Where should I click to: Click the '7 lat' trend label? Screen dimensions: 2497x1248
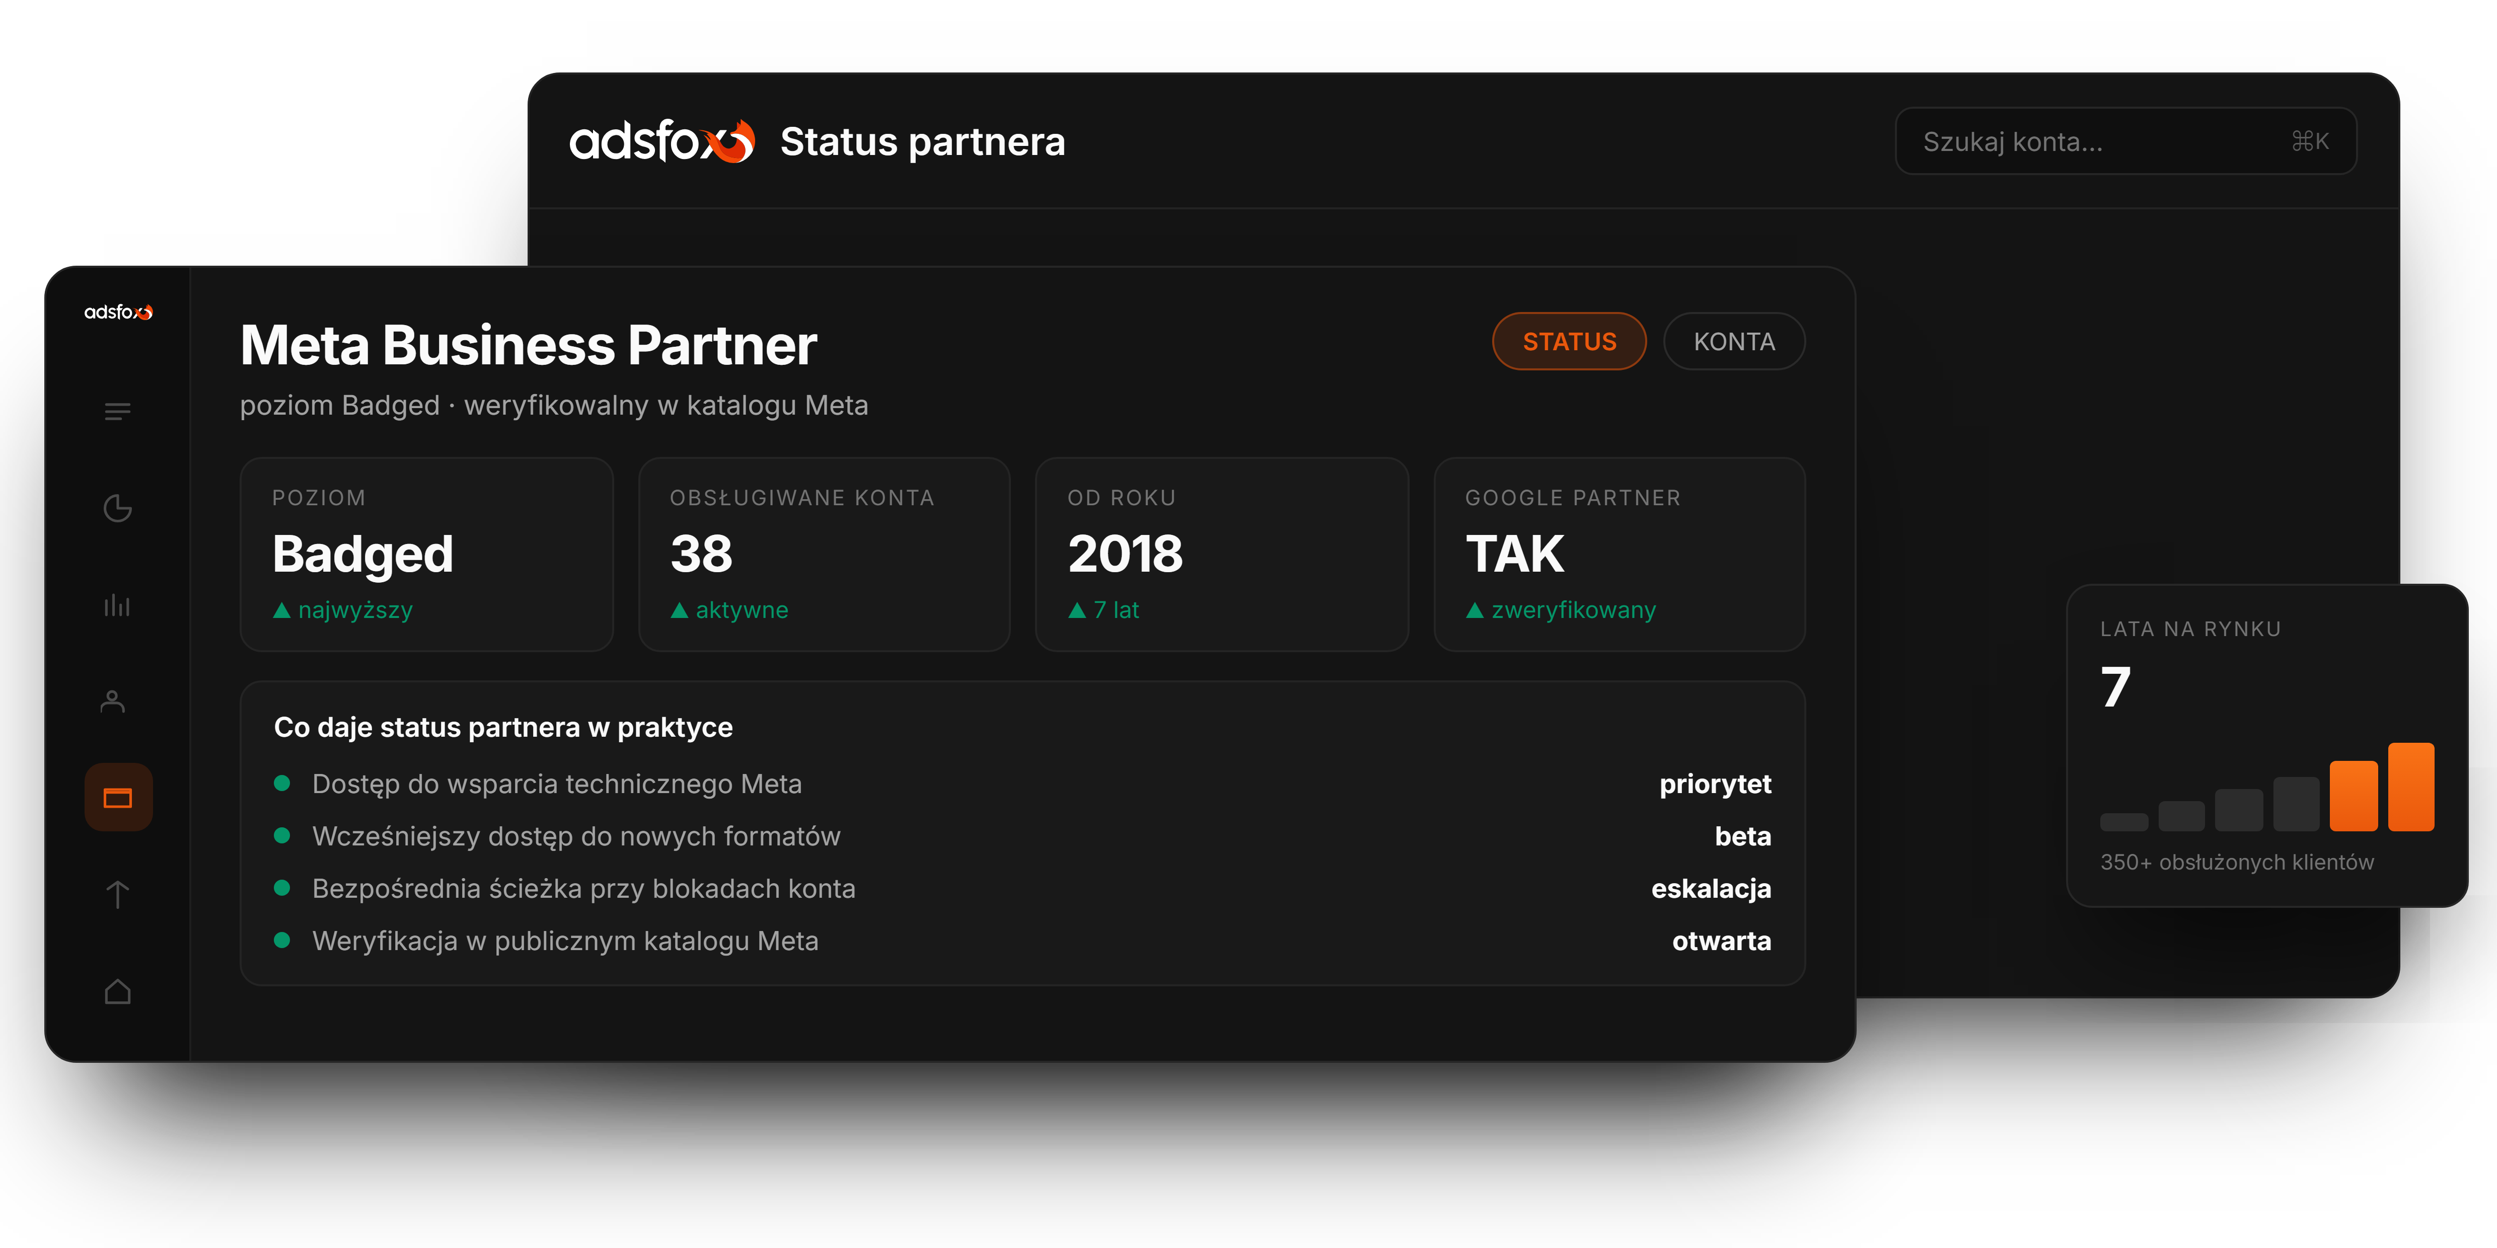coord(1116,609)
